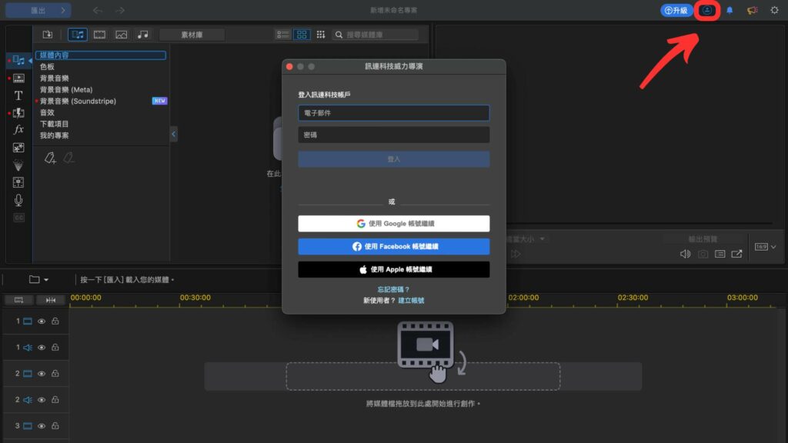Screen dimensions: 788x443
Task: Fit the entire movie in timeline icon
Action: 51,300
